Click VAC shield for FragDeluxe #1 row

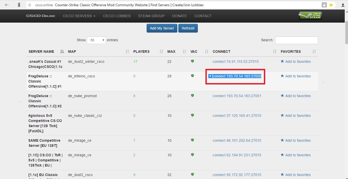point(192,76)
